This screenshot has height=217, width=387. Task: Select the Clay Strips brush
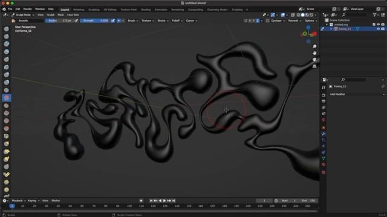tap(7, 52)
